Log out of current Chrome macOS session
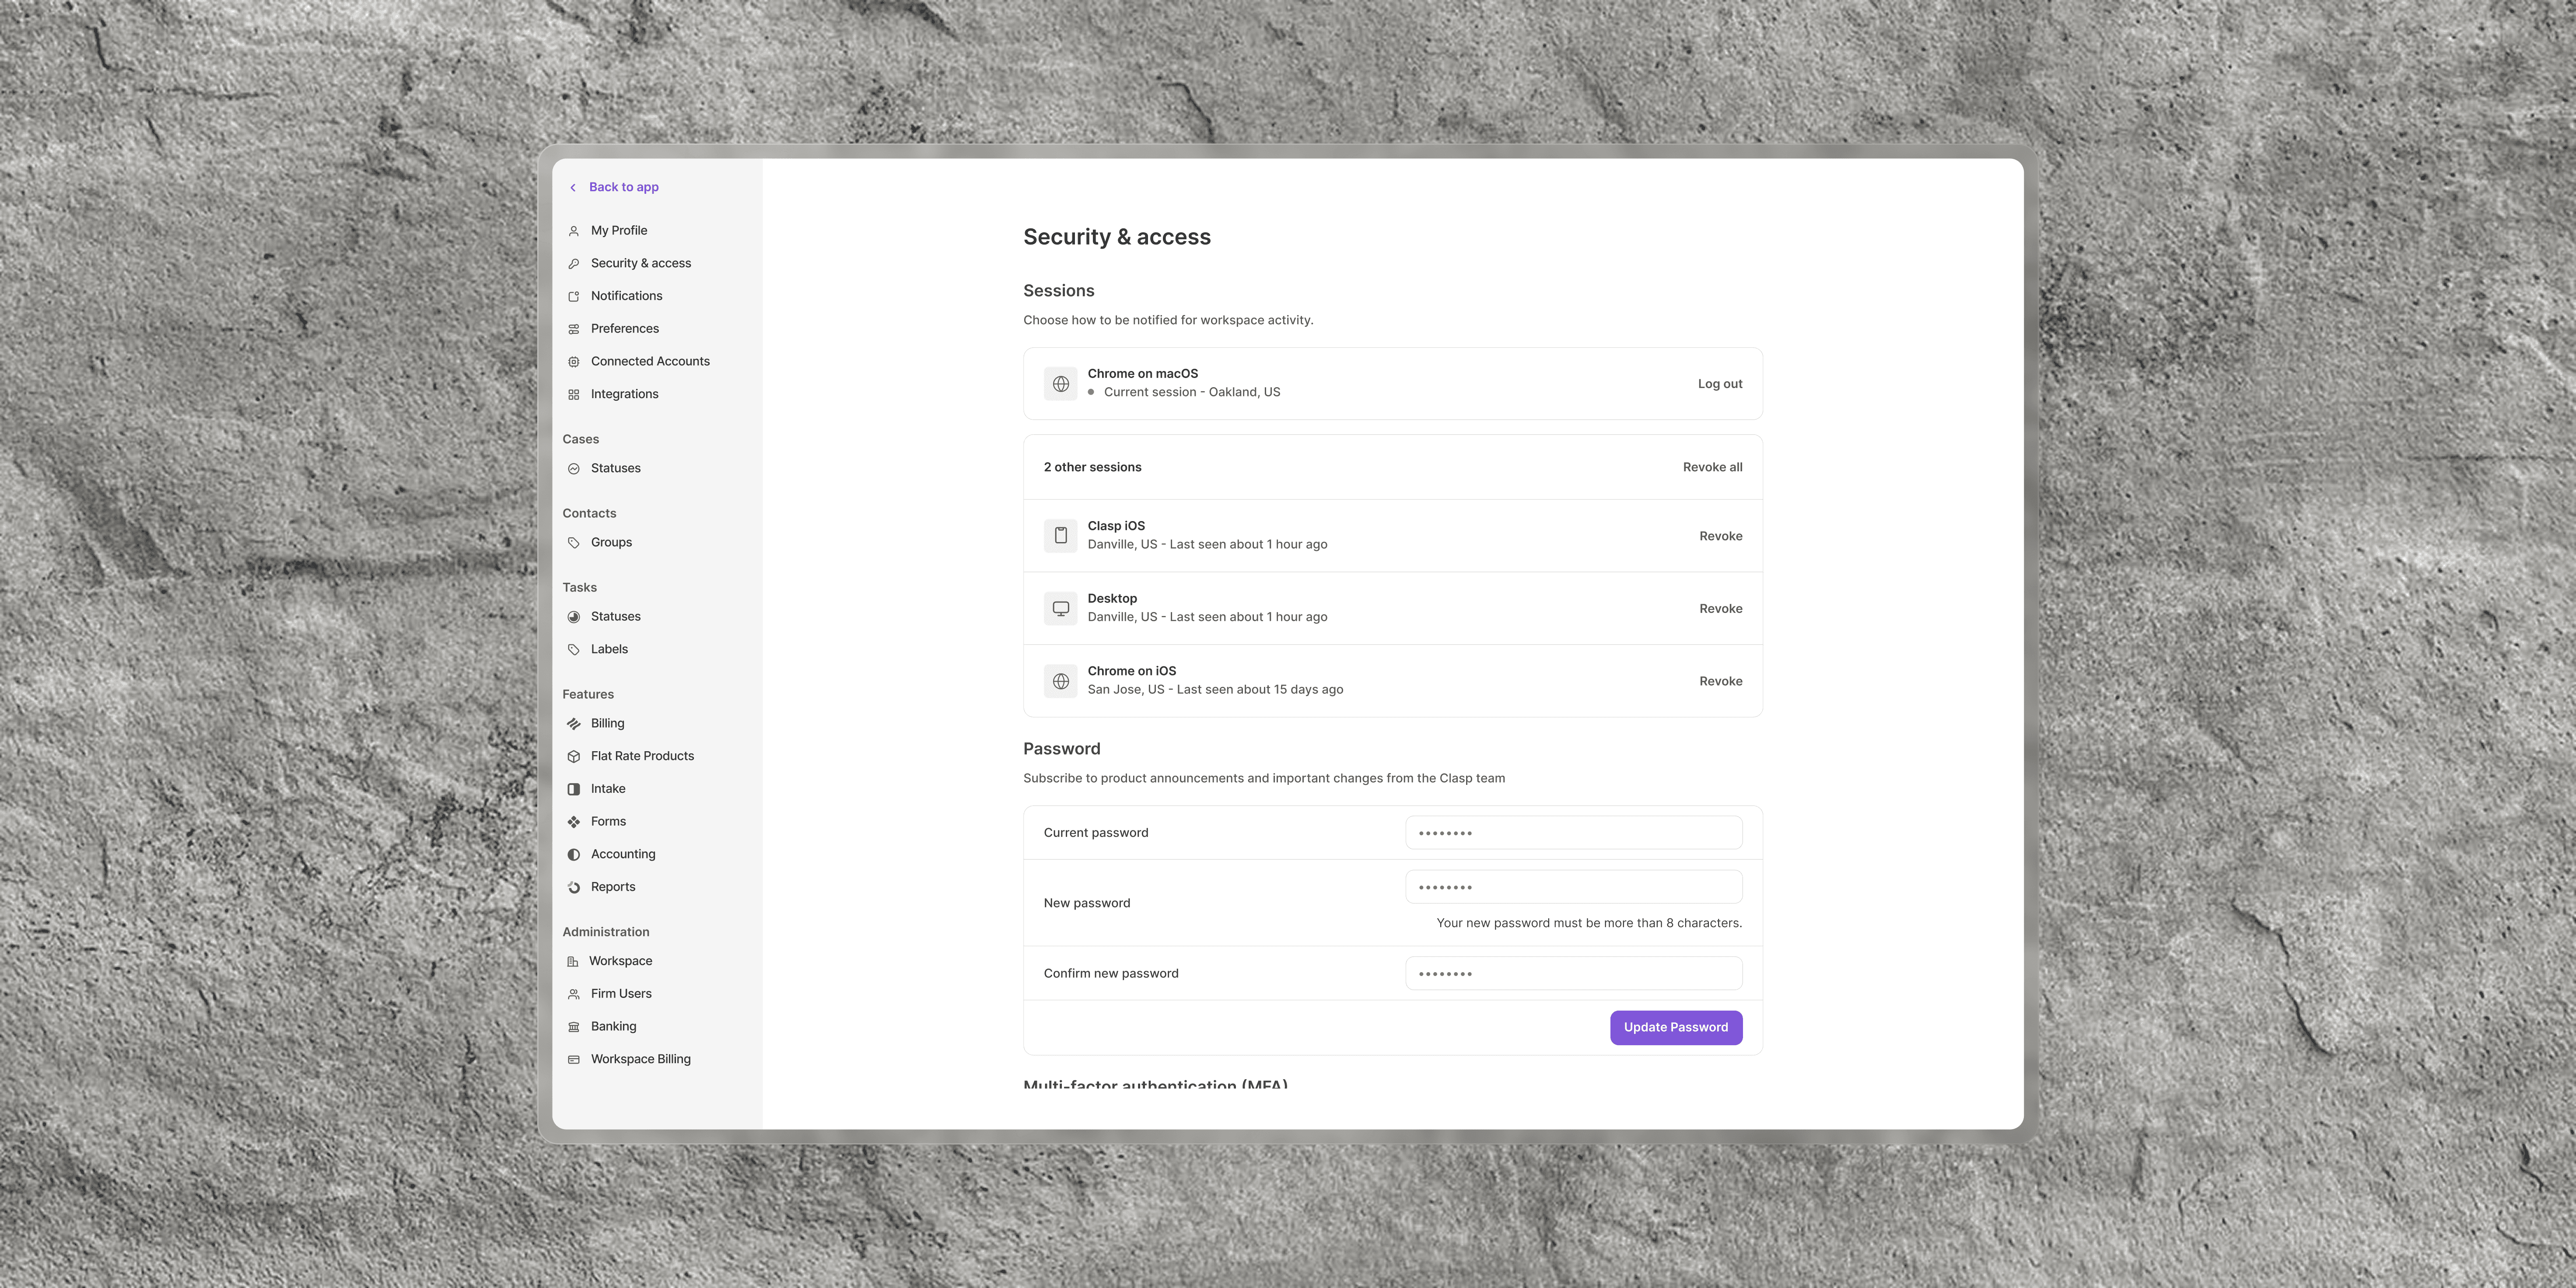 point(1719,384)
